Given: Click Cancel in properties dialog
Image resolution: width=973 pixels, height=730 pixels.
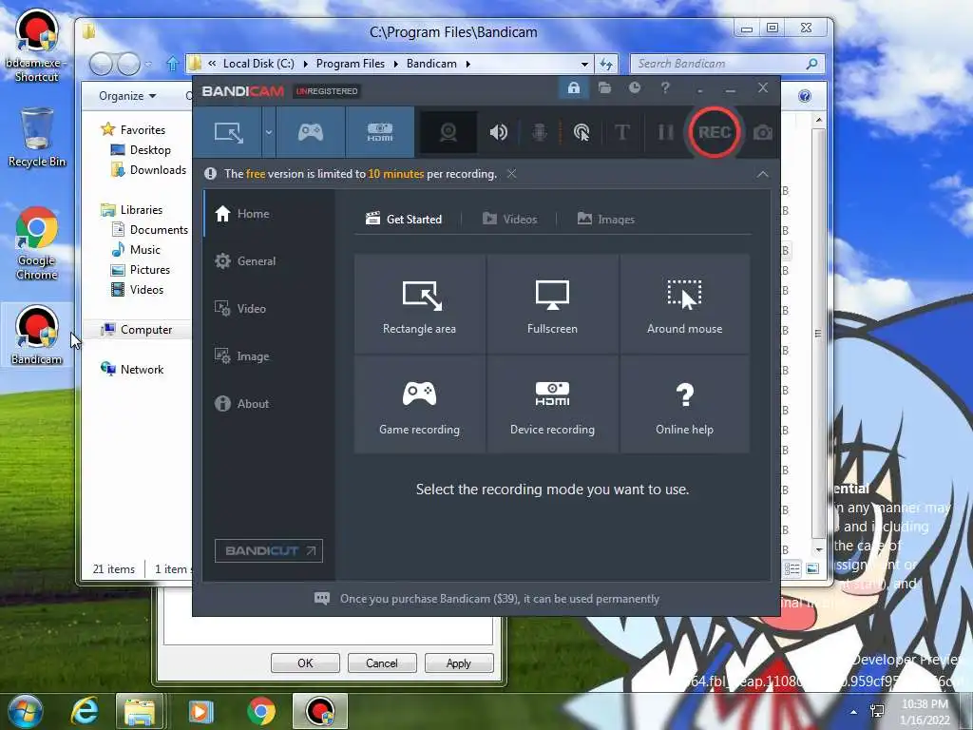Looking at the screenshot, I should pos(382,663).
